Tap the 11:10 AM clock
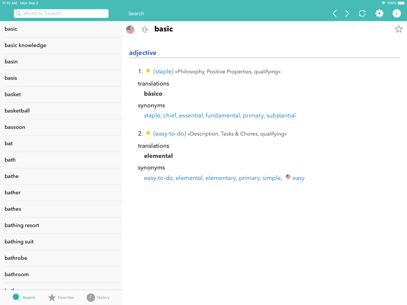 click(x=9, y=3)
